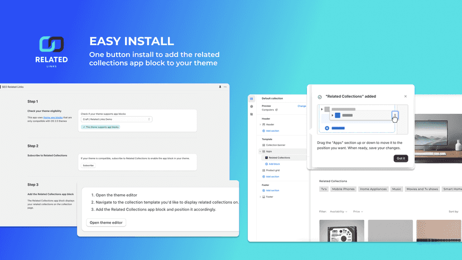The width and height of the screenshot is (462, 260).
Task: Click the Change preview link
Action: pos(302,106)
